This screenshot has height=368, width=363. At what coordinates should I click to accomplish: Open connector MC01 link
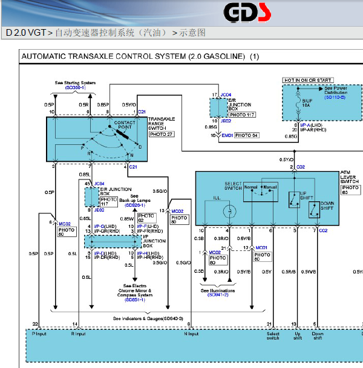[261, 247]
